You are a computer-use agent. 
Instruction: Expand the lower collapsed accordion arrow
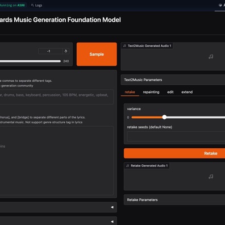pyautogui.click(x=112, y=222)
